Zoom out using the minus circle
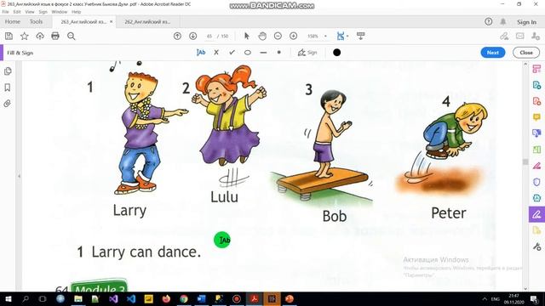 point(278,36)
